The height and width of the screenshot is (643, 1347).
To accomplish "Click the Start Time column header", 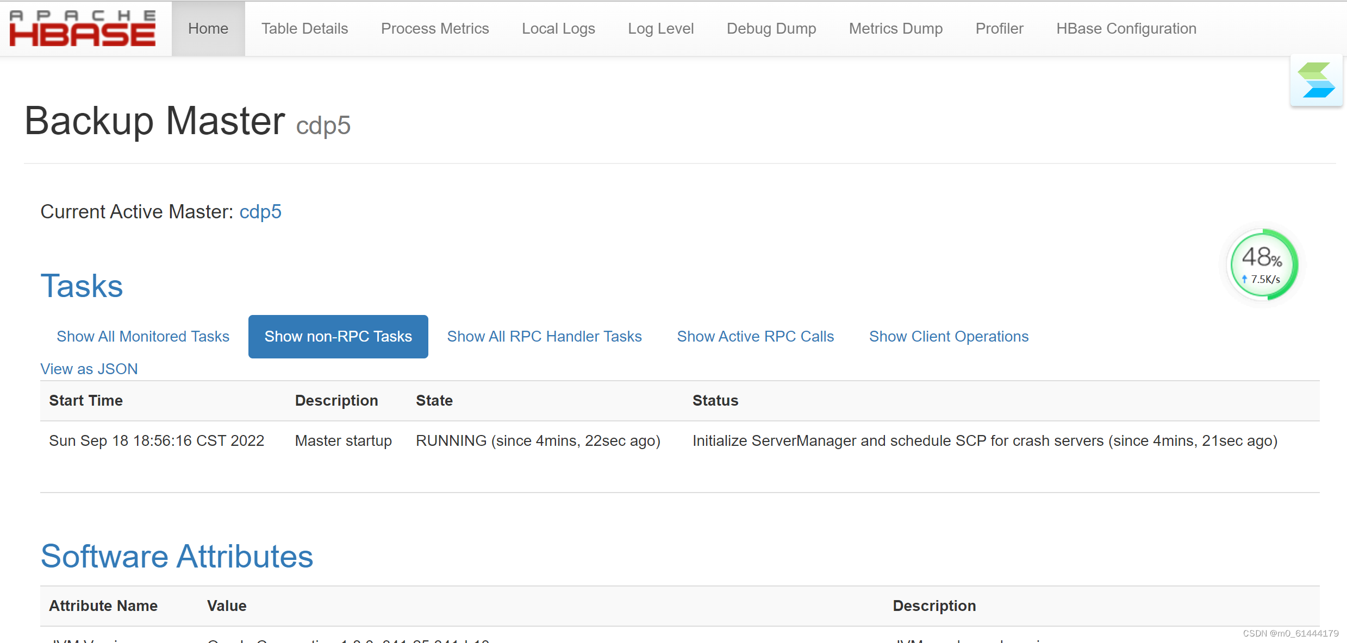I will click(86, 401).
